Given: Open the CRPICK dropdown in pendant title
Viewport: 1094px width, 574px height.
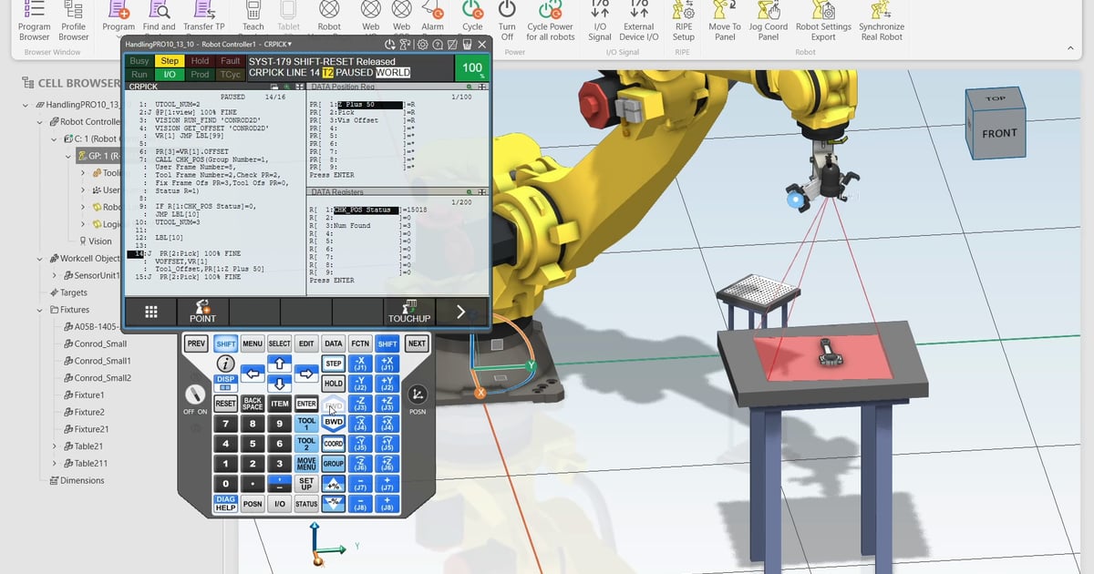Looking at the screenshot, I should point(276,44).
